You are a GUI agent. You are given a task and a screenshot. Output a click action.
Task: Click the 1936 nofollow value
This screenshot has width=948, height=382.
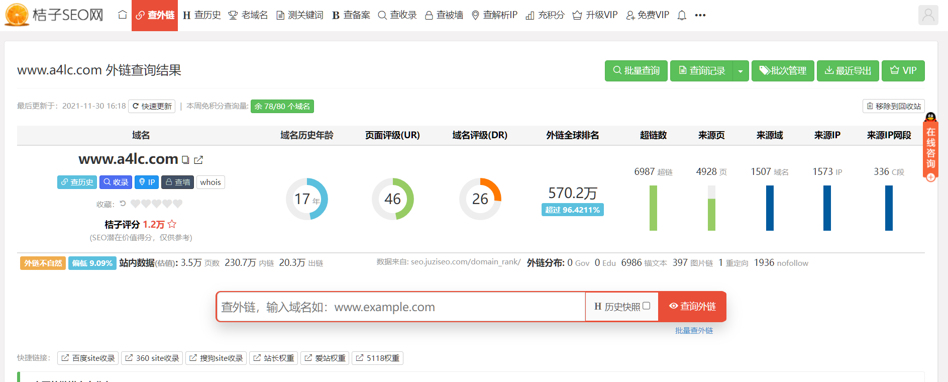coord(781,263)
